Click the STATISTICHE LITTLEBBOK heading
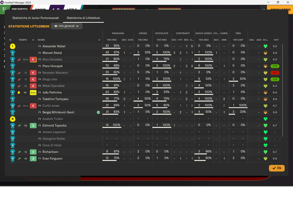 29,26
